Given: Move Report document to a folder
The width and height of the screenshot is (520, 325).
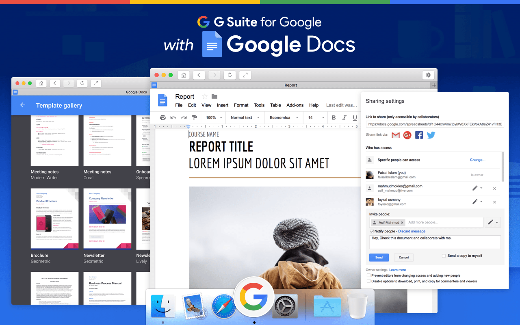Looking at the screenshot, I should 214,96.
